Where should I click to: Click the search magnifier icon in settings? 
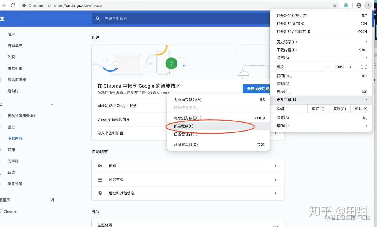tap(98, 18)
